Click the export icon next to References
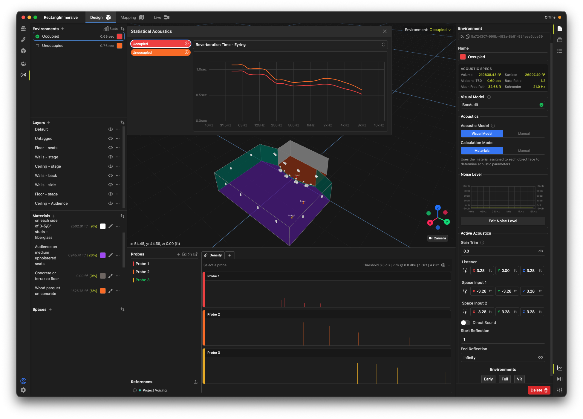This screenshot has width=583, height=419. click(x=196, y=382)
